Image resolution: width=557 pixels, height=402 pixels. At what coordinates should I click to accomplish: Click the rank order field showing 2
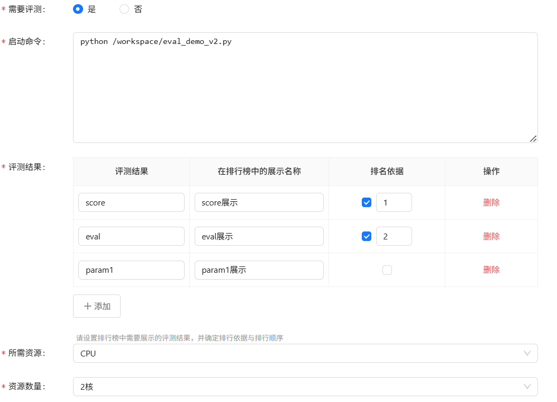[394, 236]
